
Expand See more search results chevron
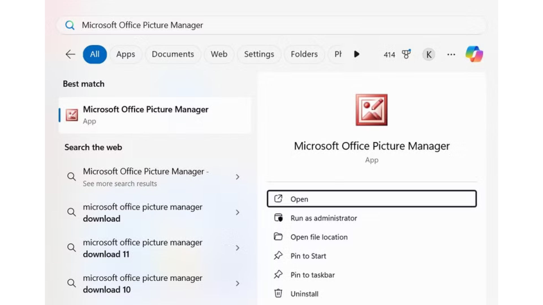click(x=238, y=177)
